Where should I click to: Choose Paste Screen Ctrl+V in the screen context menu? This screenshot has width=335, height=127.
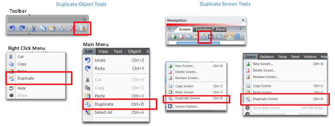coord(196,92)
